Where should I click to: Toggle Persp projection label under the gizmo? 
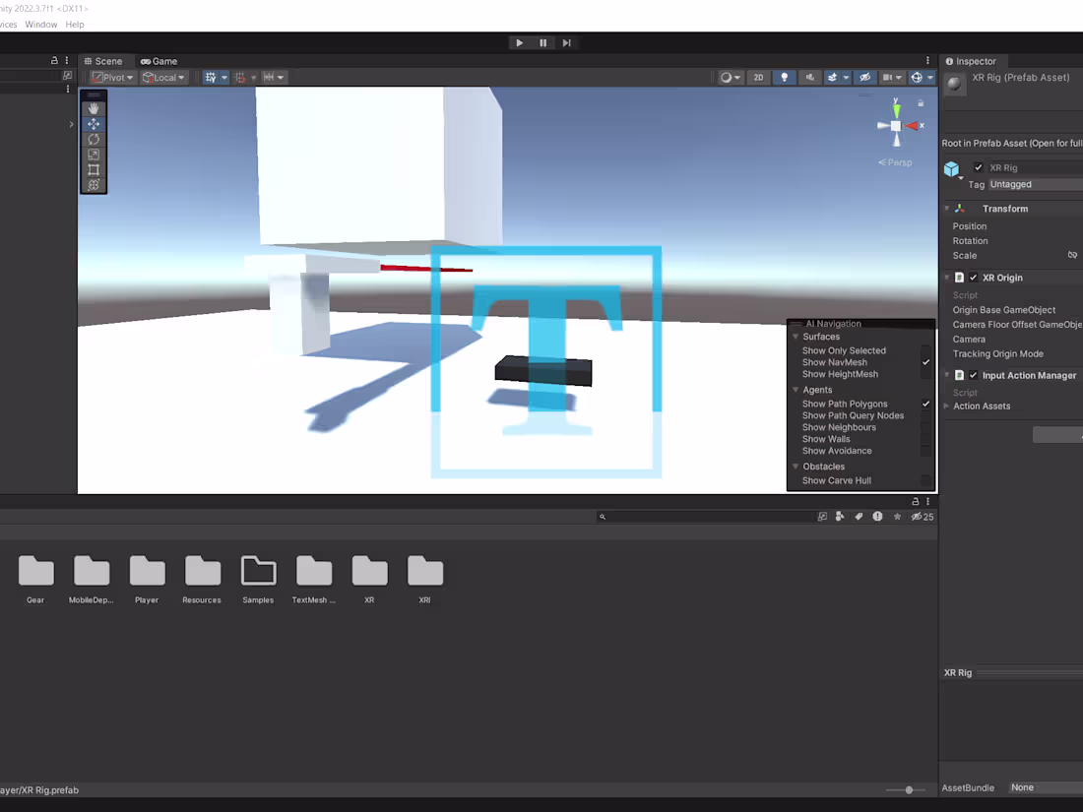click(895, 162)
